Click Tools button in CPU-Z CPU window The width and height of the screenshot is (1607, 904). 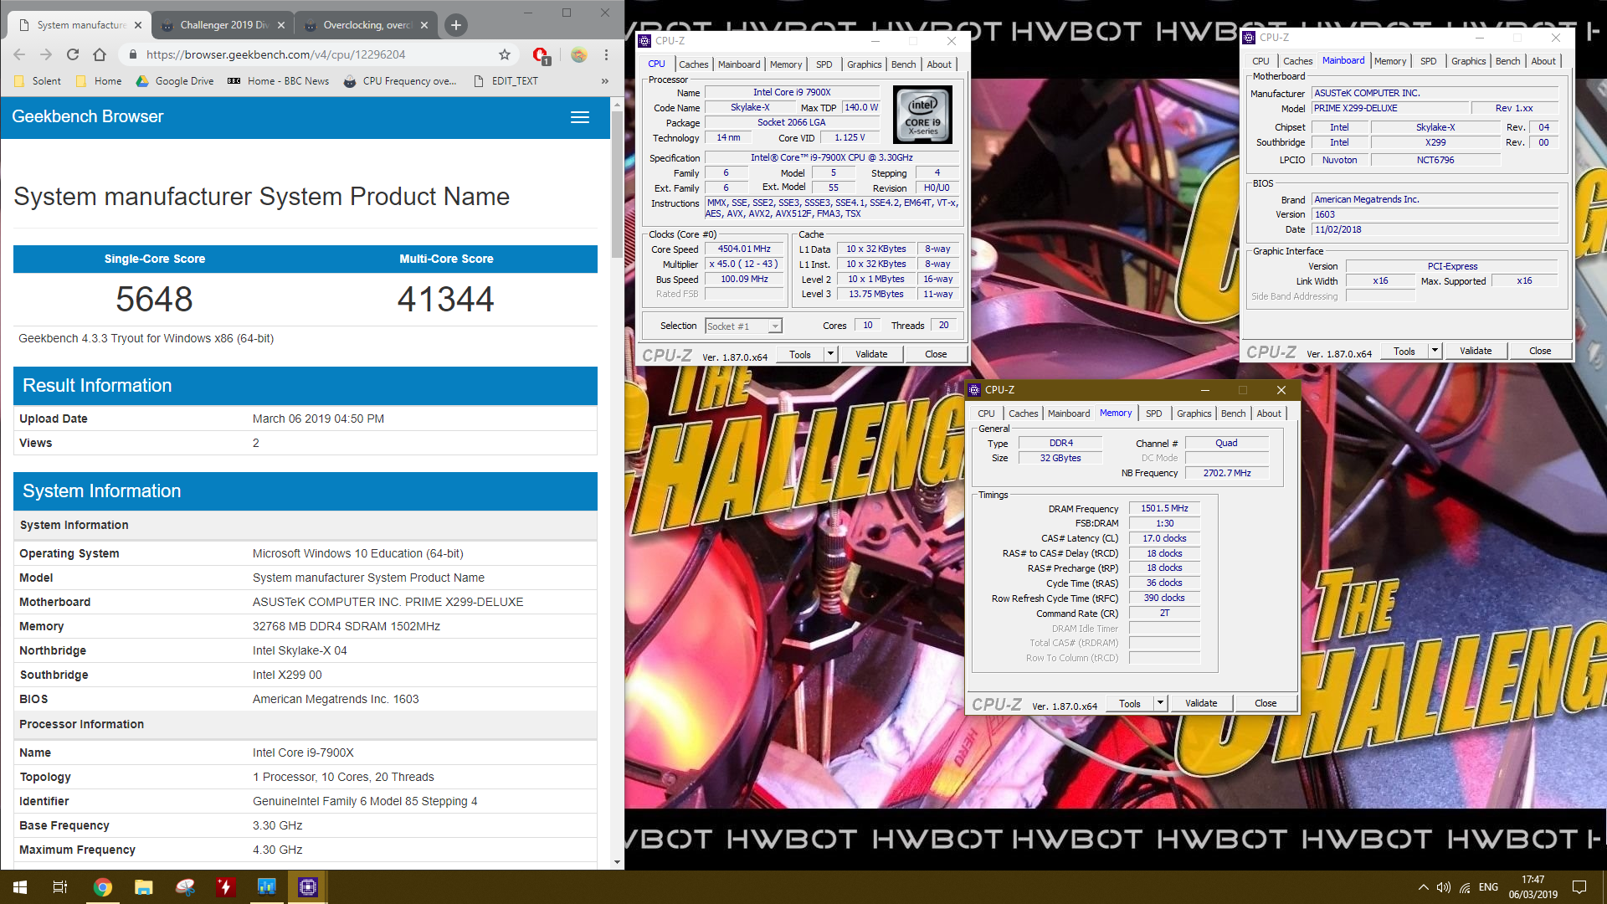(800, 355)
